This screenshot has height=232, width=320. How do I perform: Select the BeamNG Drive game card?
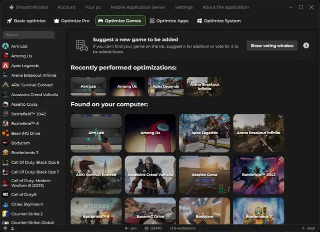click(150, 211)
